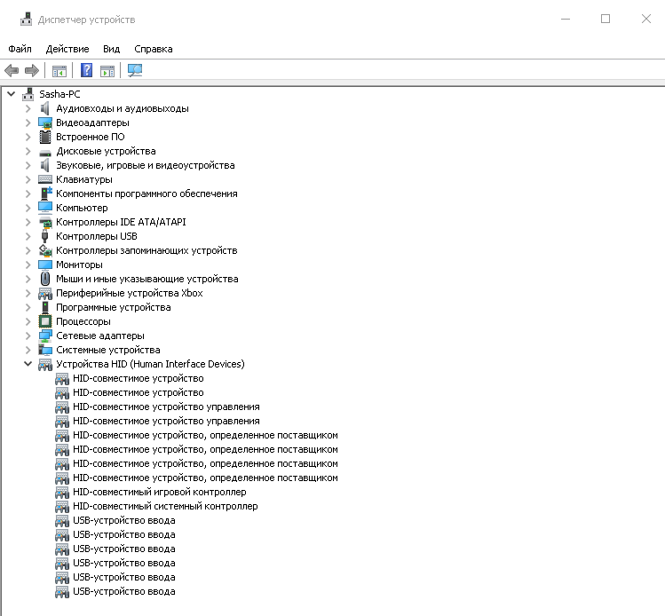Select Контроллеры запоминающих устройств label
This screenshot has height=616, width=665.
[x=146, y=250]
